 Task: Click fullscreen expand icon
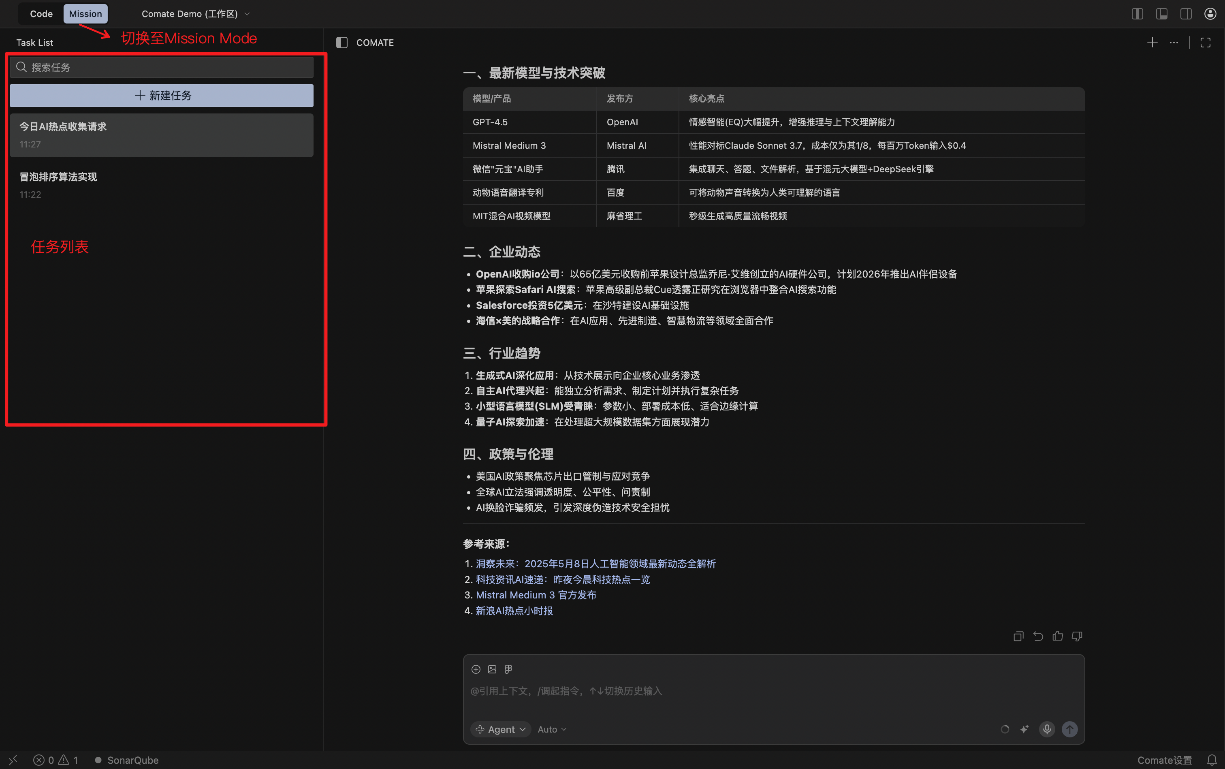click(1206, 43)
